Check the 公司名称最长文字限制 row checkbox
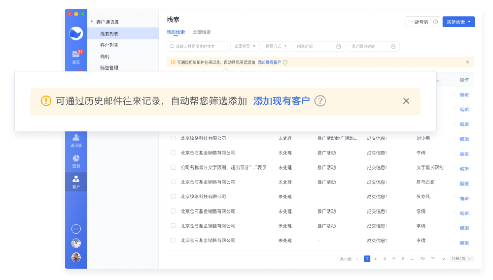This screenshot has height=280, width=493. 173,167
